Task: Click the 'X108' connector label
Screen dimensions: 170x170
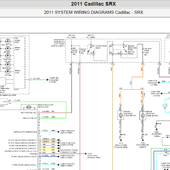Action: [x=144, y=95]
